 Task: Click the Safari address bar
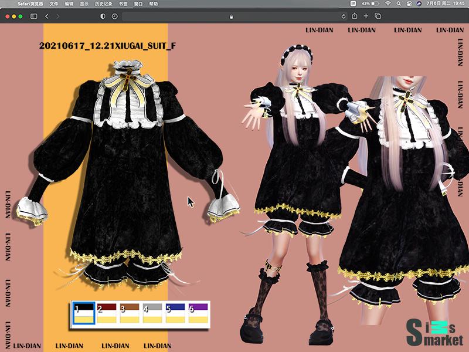click(x=232, y=16)
